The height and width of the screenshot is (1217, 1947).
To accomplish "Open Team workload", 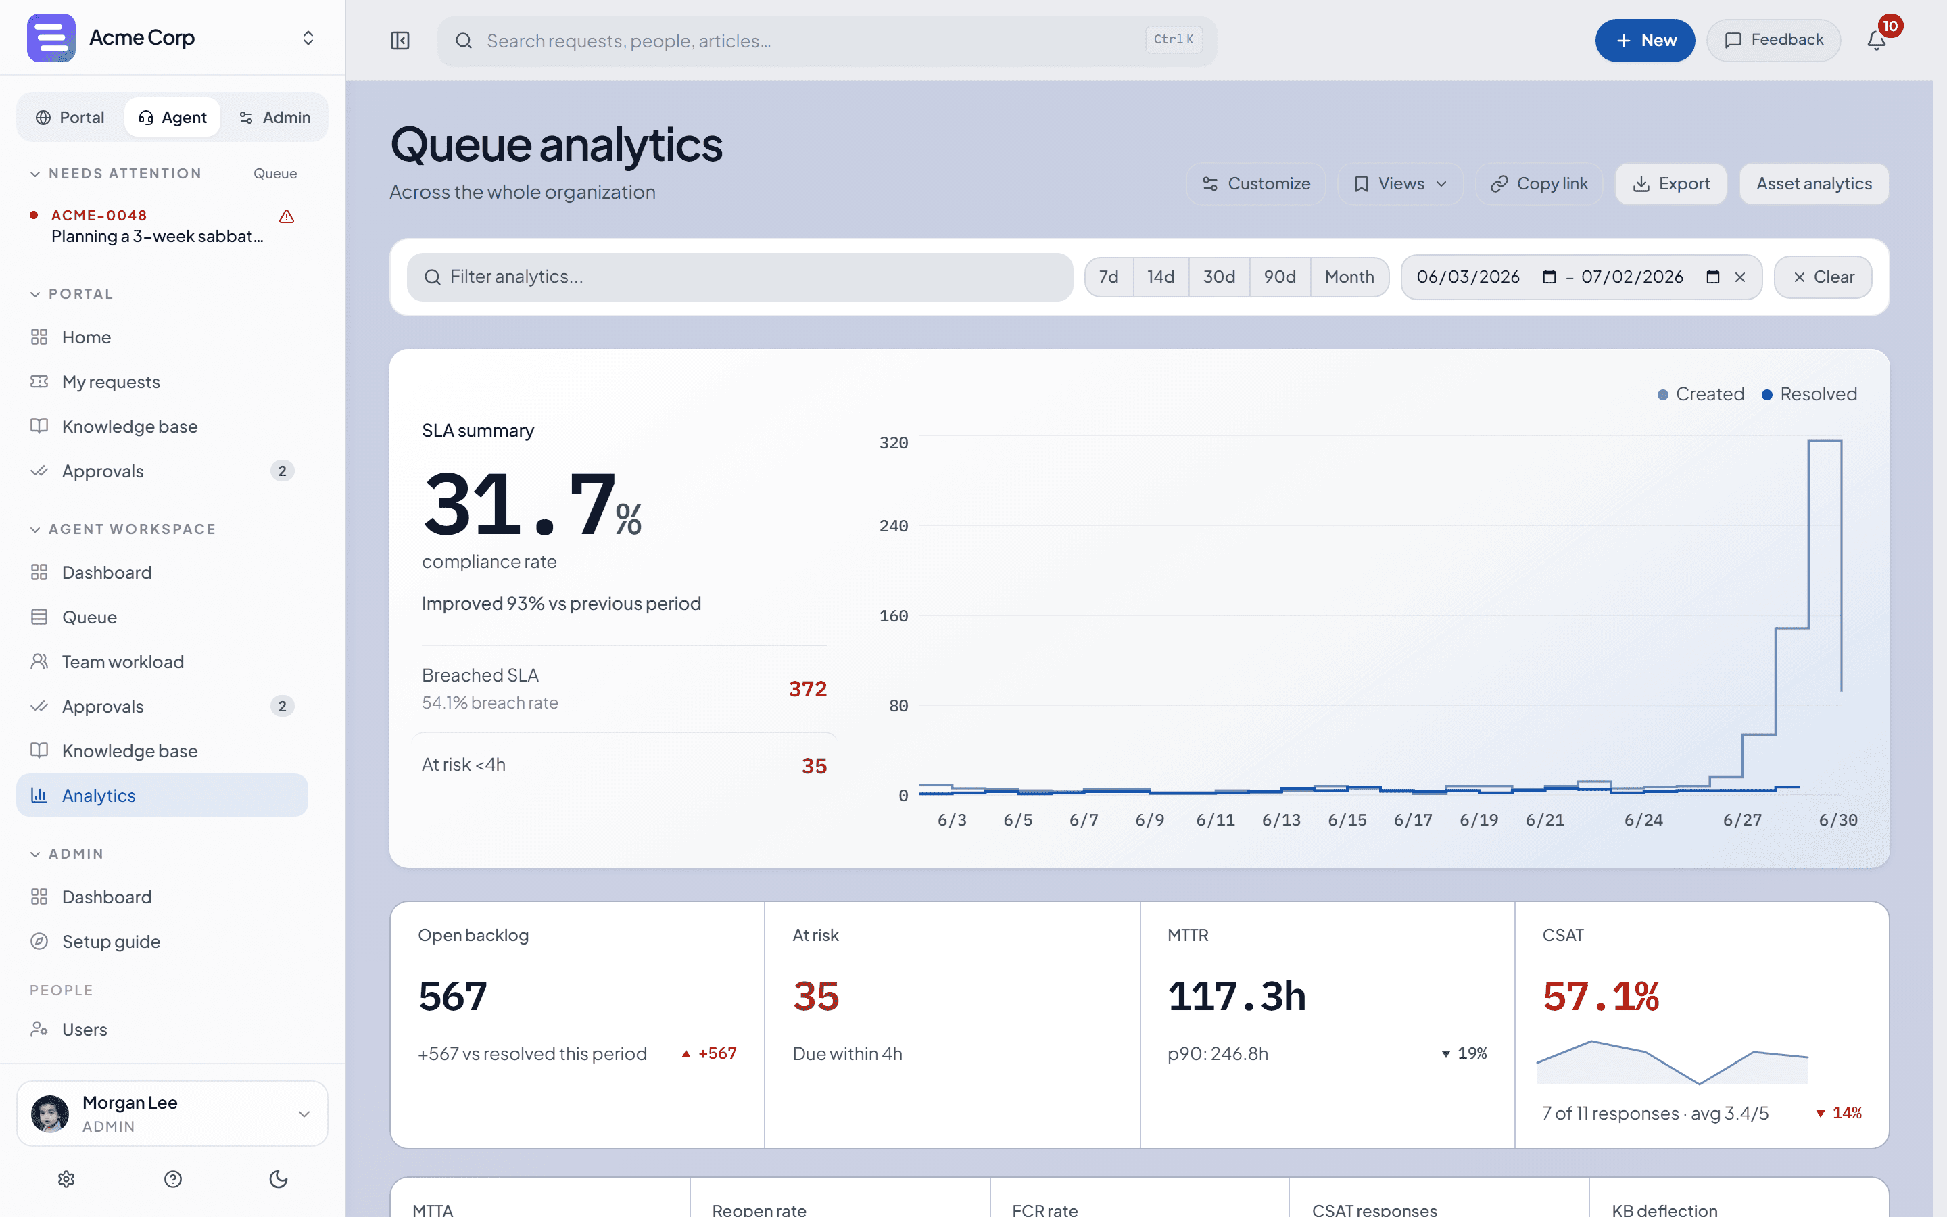I will click(162, 662).
